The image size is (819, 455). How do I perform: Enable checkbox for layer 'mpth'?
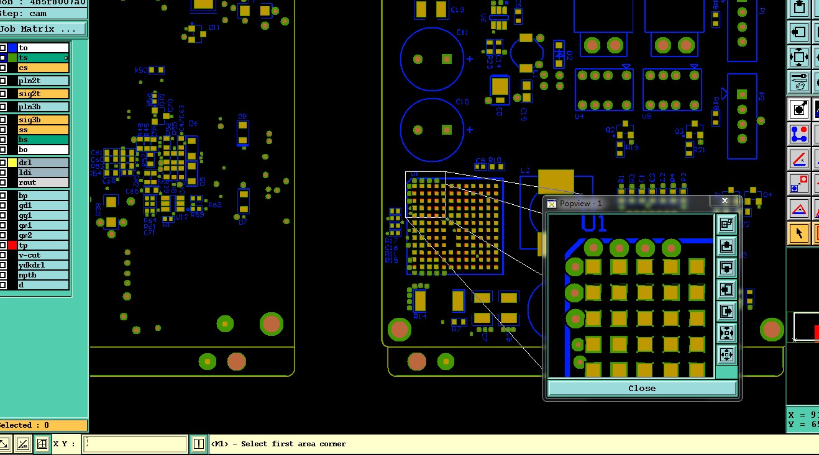(x=3, y=275)
